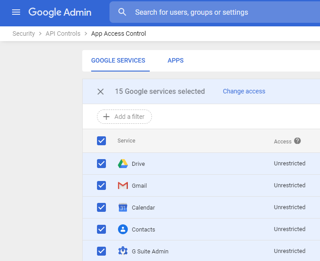Screen dimensions: 320x261
Task: Open the hamburger main menu
Action: [16, 12]
